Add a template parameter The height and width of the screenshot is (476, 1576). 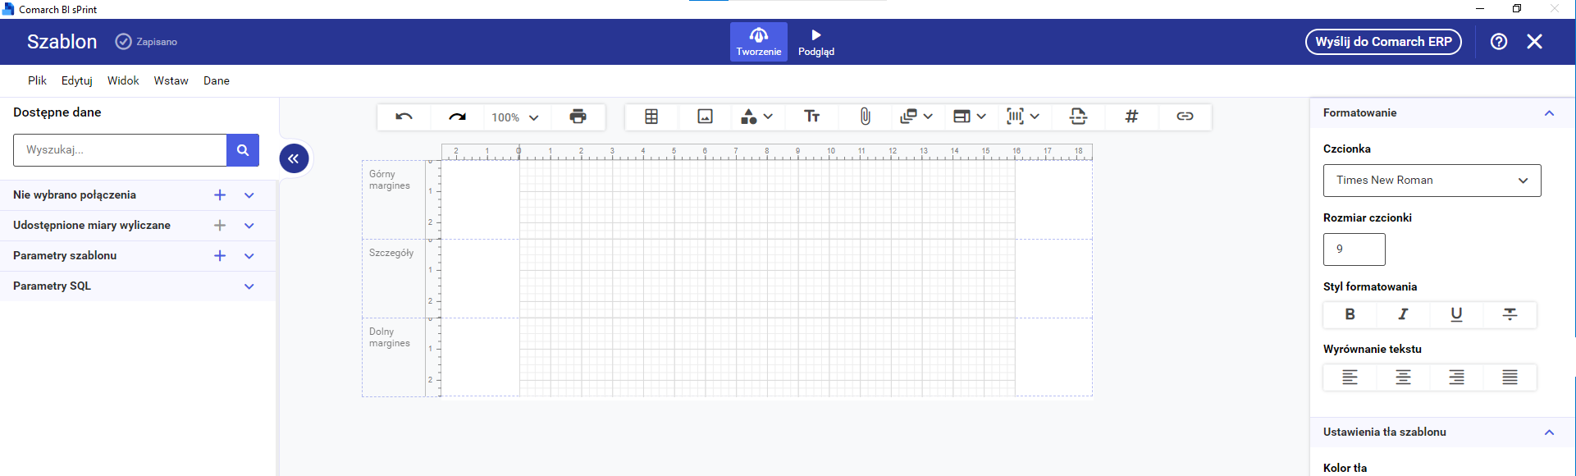click(x=220, y=256)
